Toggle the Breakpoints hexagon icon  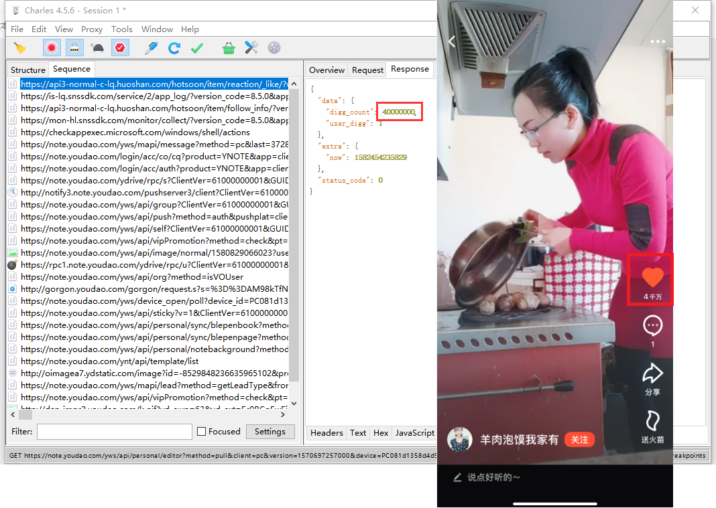point(120,48)
